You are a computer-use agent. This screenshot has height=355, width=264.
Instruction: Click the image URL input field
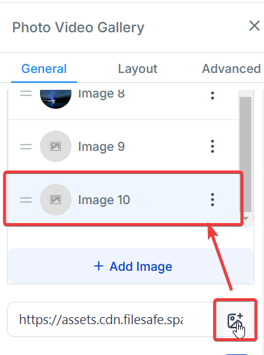click(x=111, y=319)
